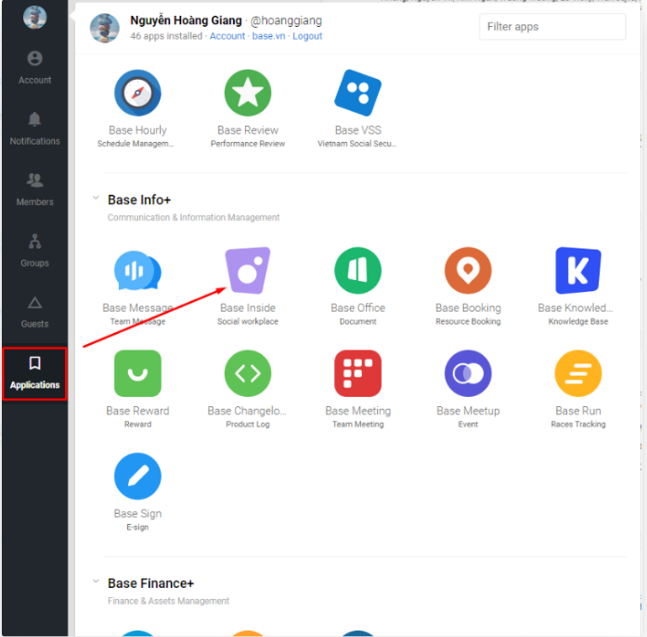Click '46 apps installed' text

[166, 36]
